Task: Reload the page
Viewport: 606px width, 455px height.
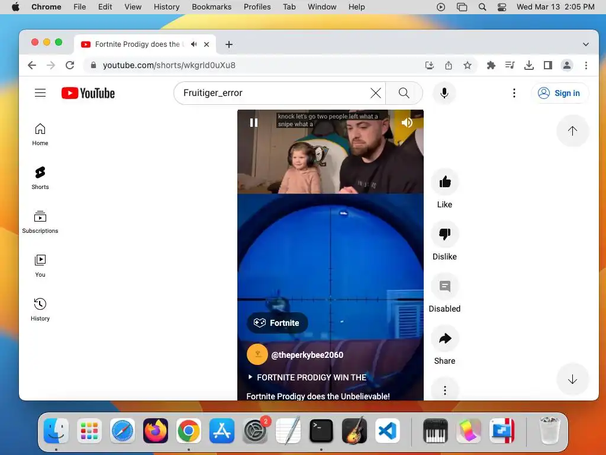Action: [x=70, y=65]
